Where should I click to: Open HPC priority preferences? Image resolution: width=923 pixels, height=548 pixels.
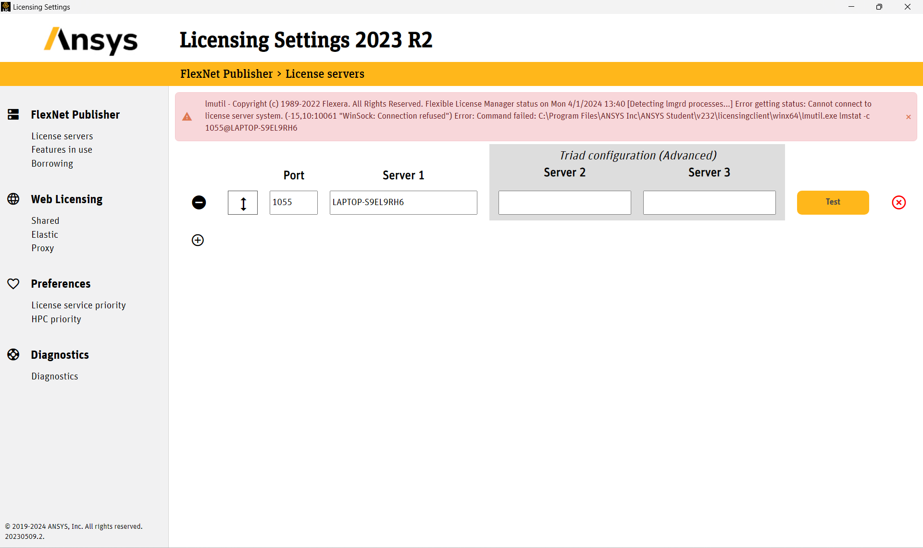pyautogui.click(x=56, y=319)
